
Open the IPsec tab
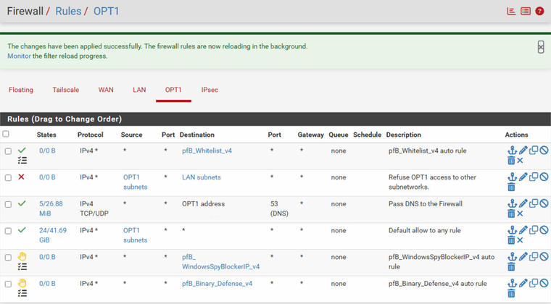[x=210, y=90]
